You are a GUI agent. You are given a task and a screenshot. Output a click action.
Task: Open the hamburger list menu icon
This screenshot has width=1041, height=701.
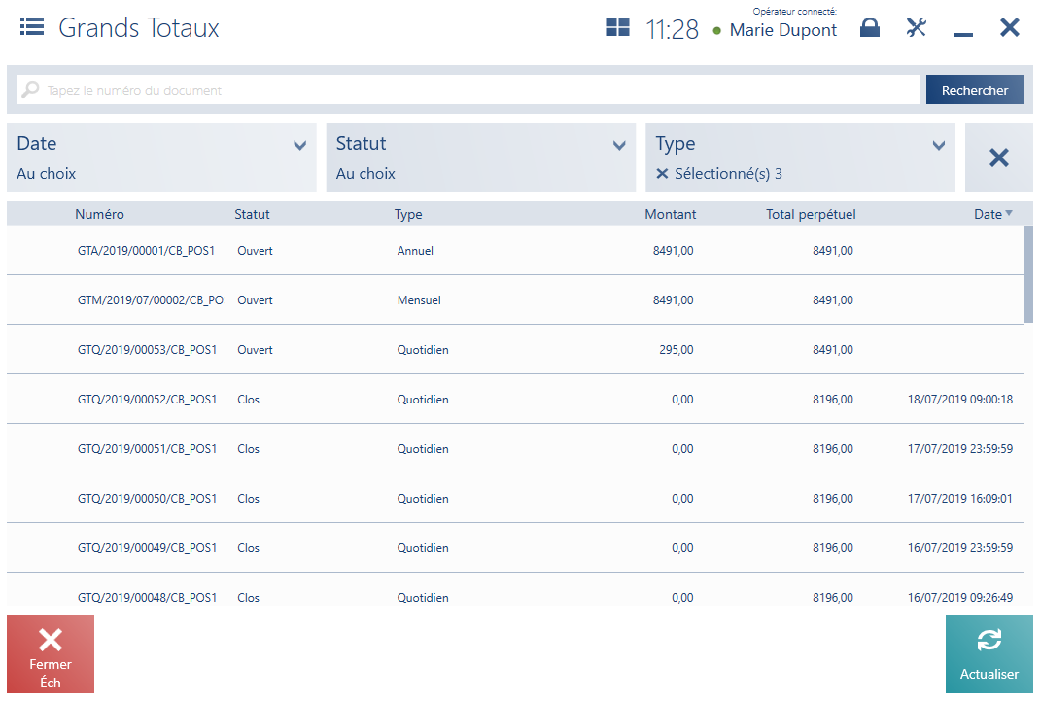(x=32, y=27)
